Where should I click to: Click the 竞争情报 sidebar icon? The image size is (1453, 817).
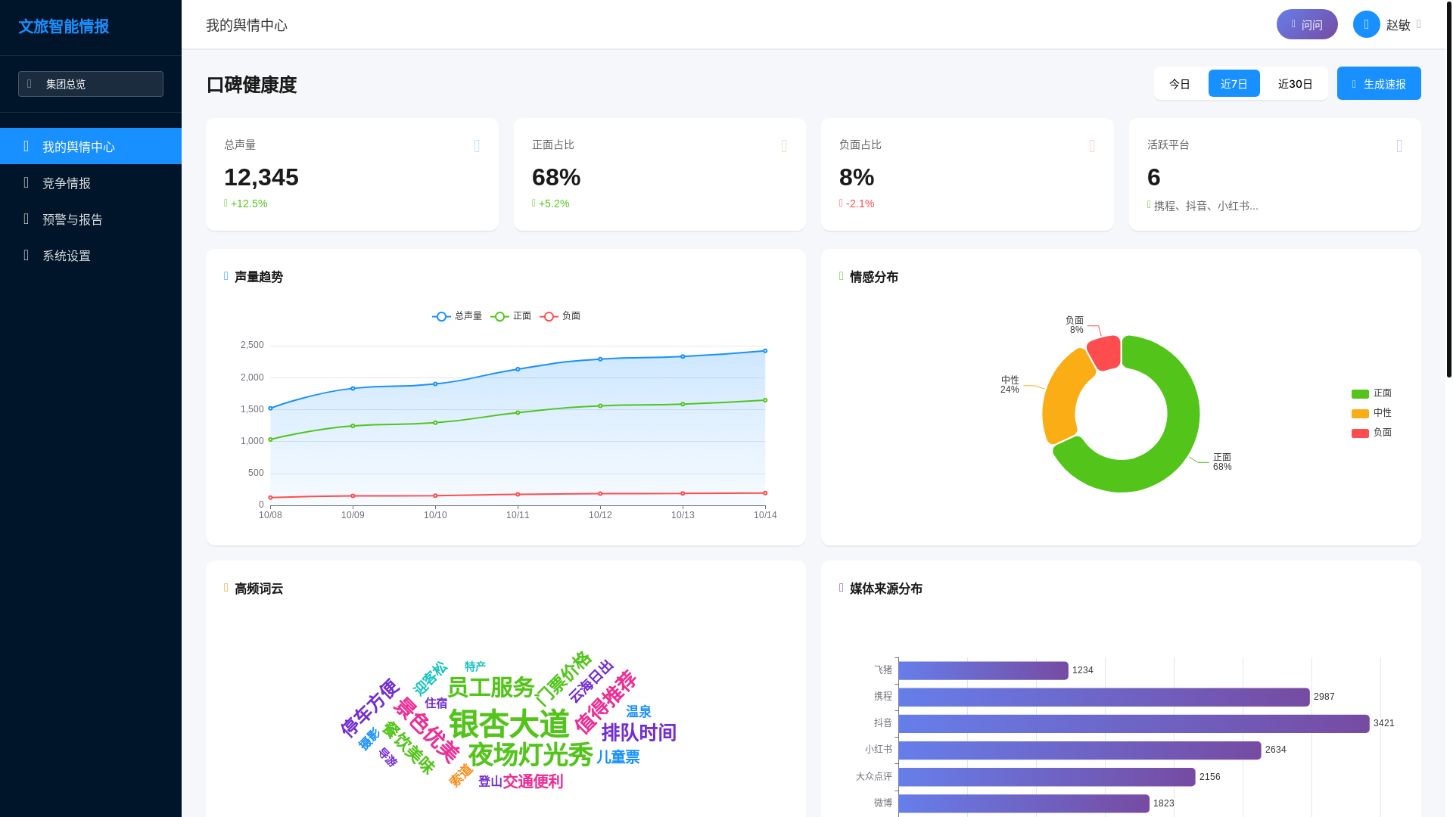(x=26, y=182)
